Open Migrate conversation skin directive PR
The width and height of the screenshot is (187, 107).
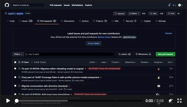click(44, 86)
